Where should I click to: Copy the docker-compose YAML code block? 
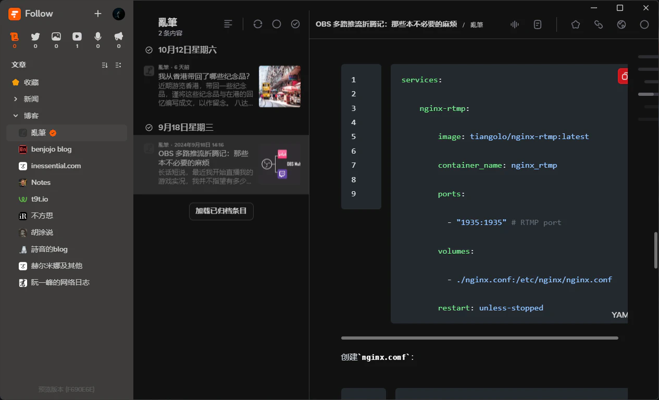623,76
